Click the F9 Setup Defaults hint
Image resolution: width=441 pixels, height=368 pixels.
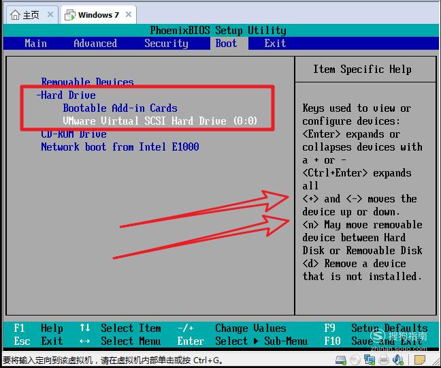(x=376, y=328)
